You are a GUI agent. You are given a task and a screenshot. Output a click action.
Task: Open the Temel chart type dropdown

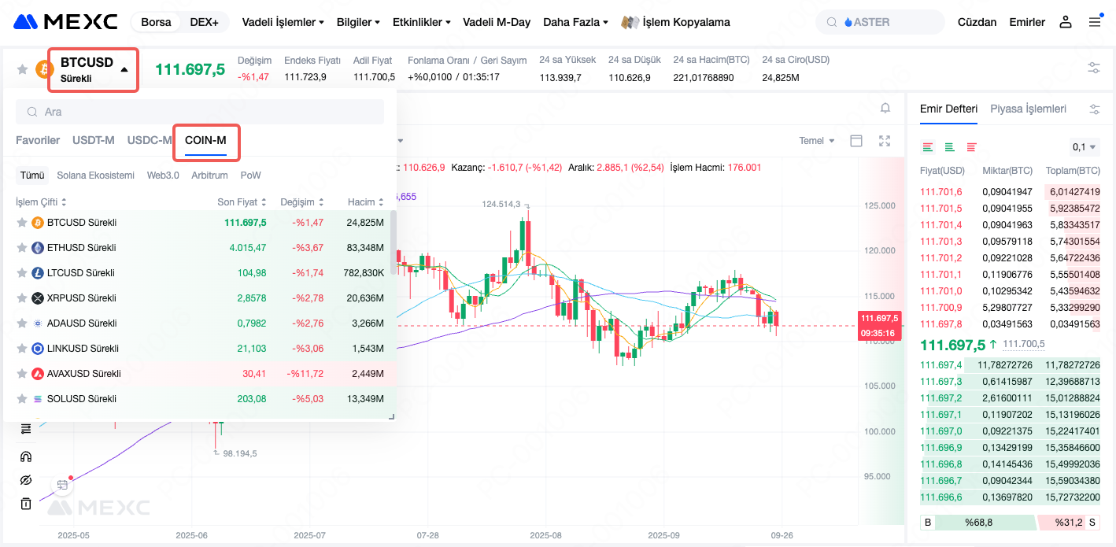(817, 141)
